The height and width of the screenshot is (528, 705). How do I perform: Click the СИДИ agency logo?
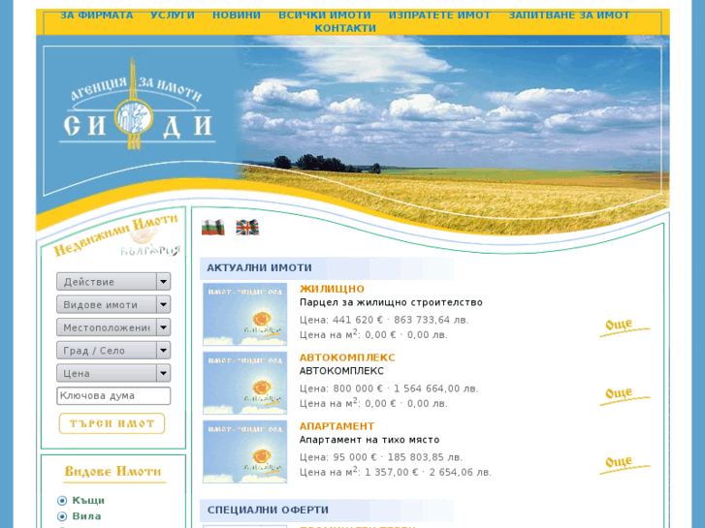pyautogui.click(x=137, y=105)
